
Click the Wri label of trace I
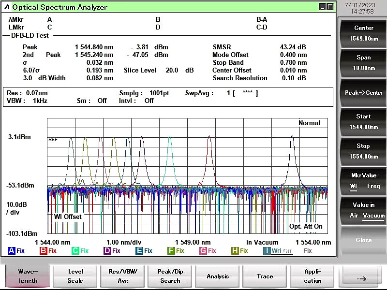[276, 251]
